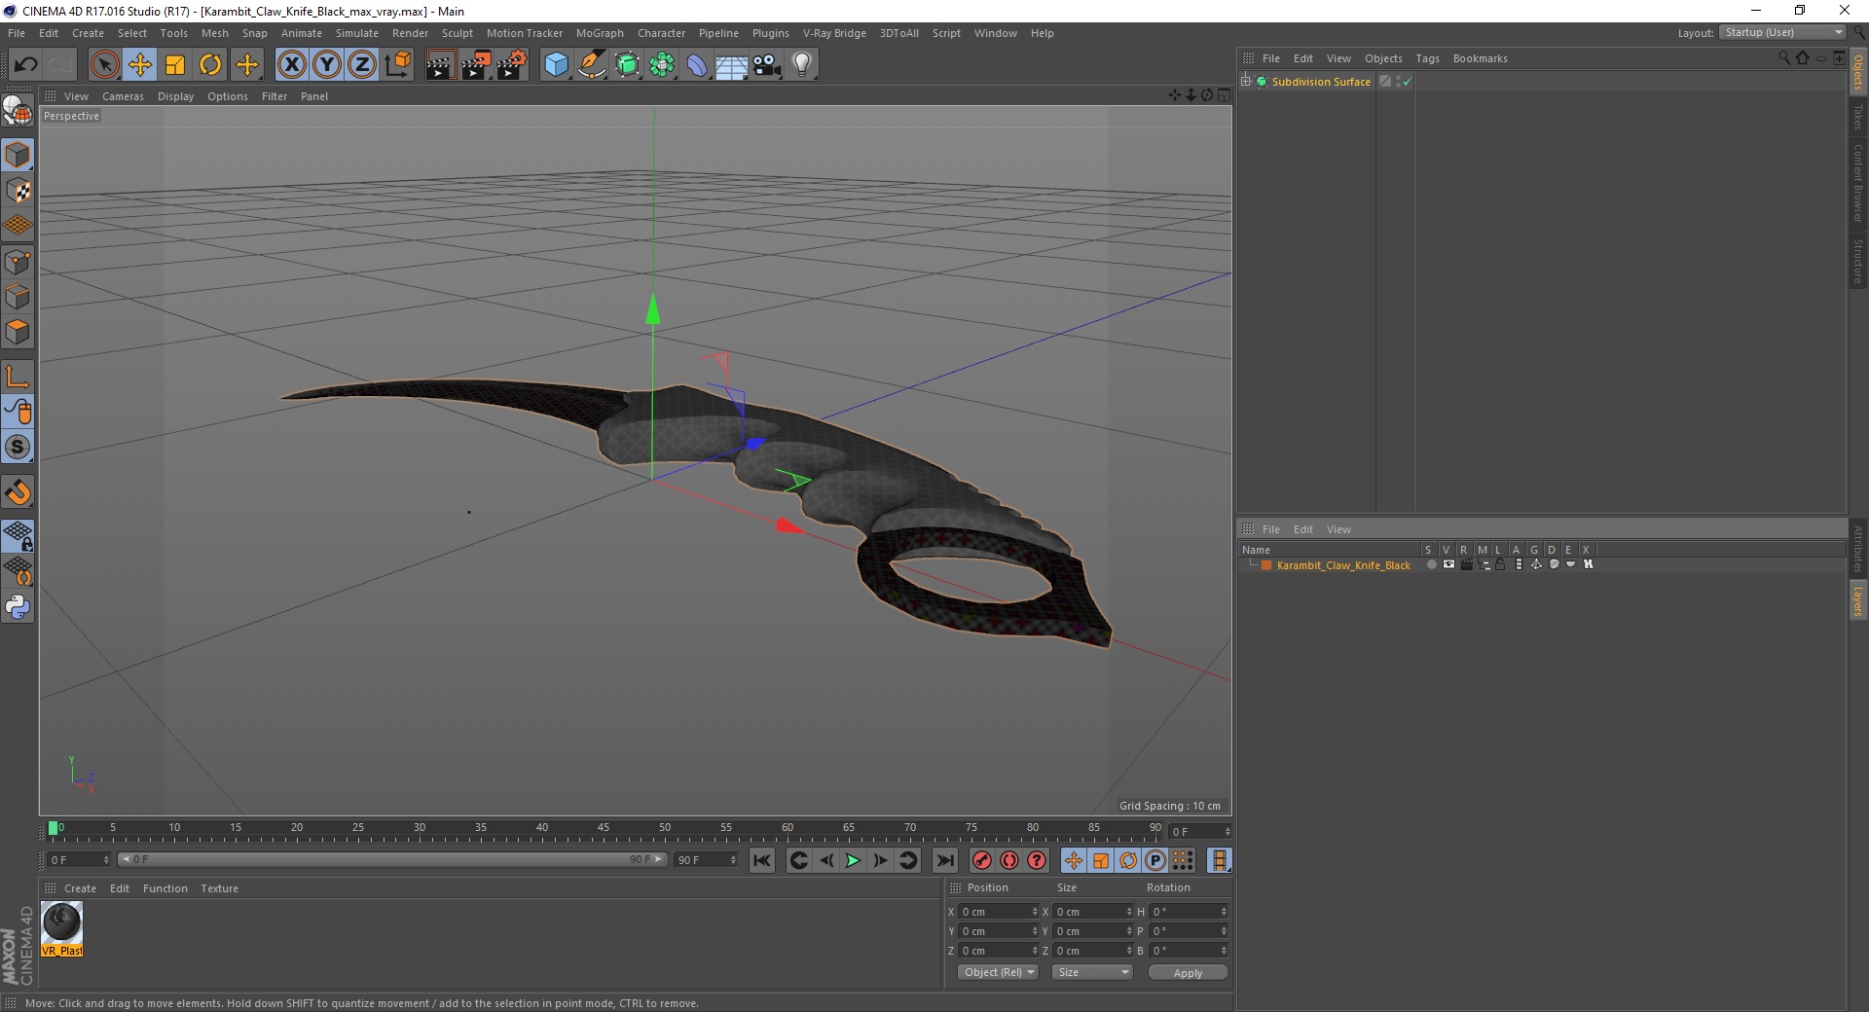This screenshot has width=1869, height=1012.
Task: Add a Subdivision Surface generator icon
Action: pyautogui.click(x=628, y=65)
